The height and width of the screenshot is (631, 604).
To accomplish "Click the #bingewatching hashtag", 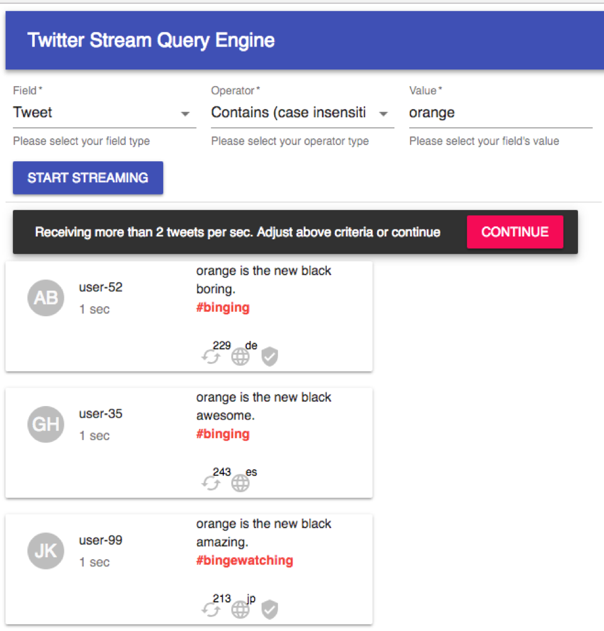I will [x=244, y=560].
